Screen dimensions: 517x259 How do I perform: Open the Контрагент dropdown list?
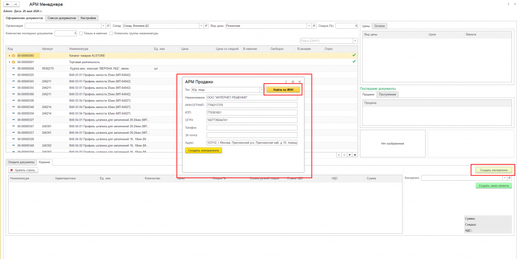click(504, 178)
